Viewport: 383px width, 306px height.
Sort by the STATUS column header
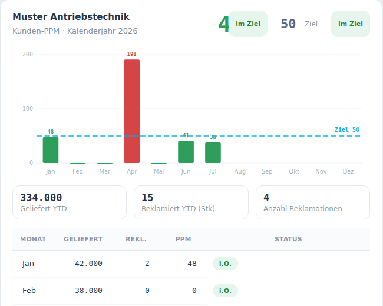[288, 239]
